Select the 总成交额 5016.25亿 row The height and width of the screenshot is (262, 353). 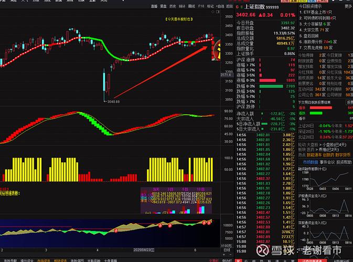click(x=265, y=38)
